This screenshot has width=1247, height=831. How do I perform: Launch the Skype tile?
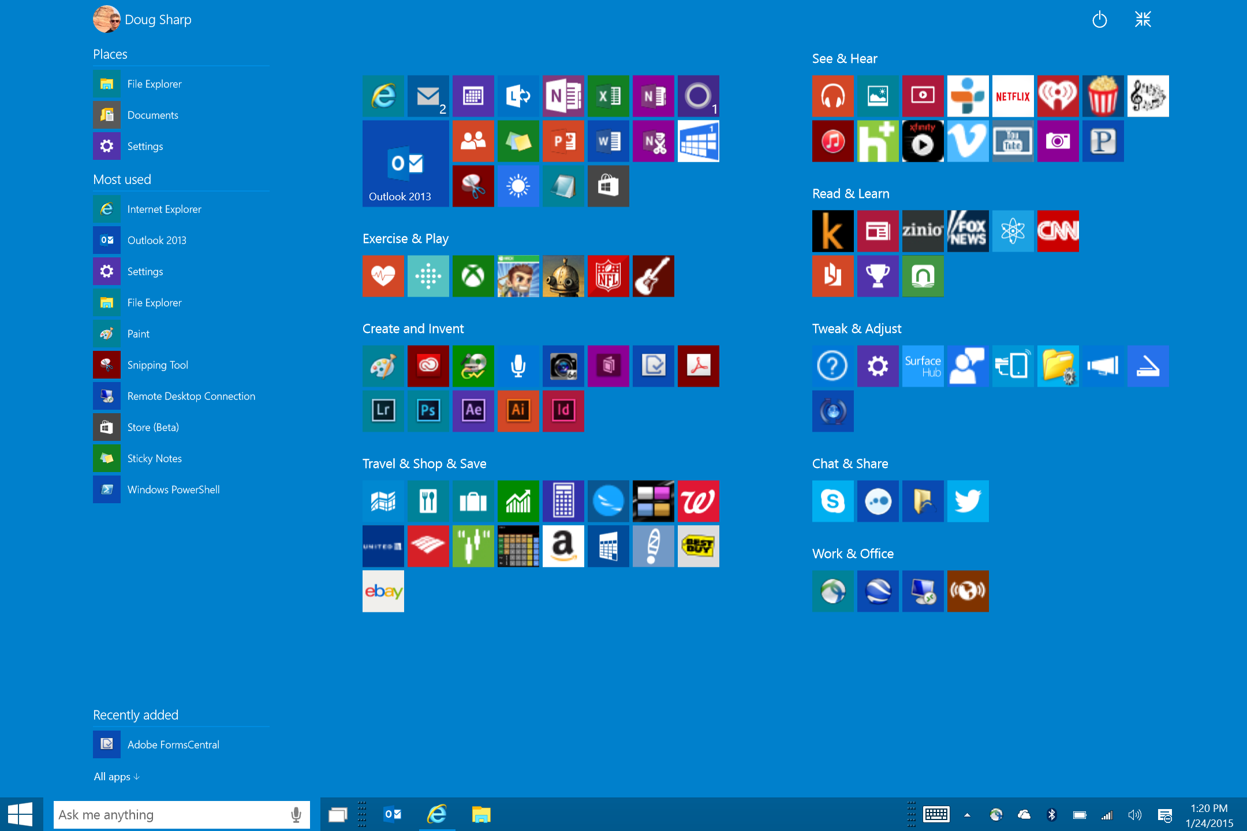pos(832,501)
